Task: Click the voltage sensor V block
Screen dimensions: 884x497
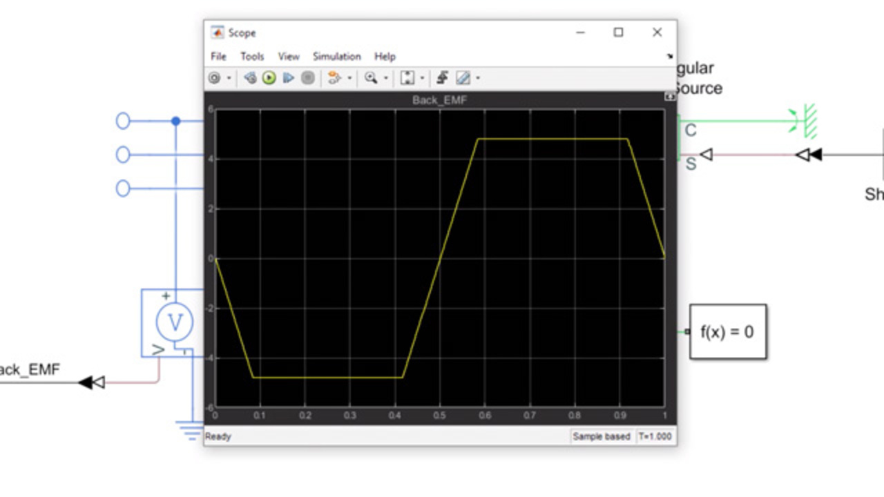Action: 174,322
